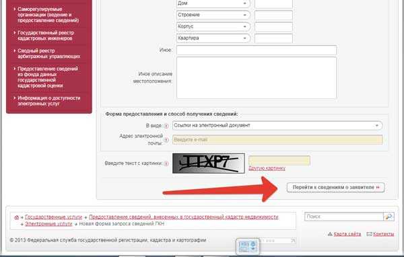The image size is (404, 257).
Task: Click the help icon next to 'В виде'
Action: click(x=166, y=126)
